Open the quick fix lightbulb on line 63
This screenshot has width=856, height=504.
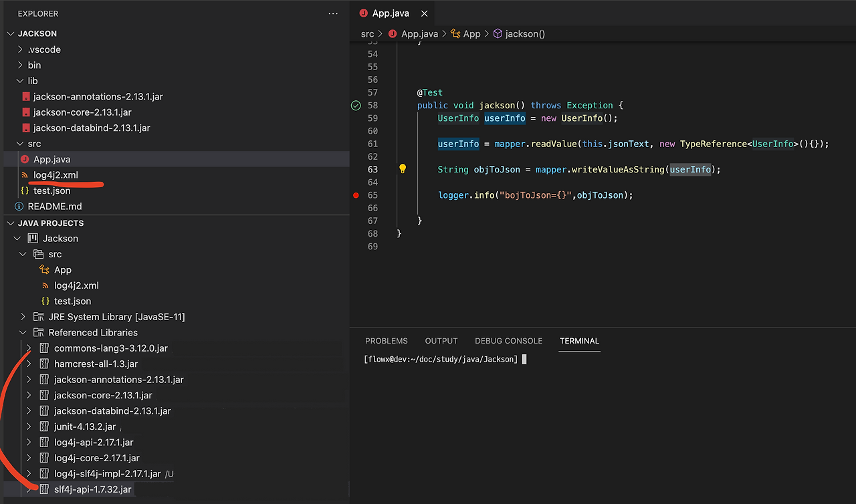click(x=402, y=169)
